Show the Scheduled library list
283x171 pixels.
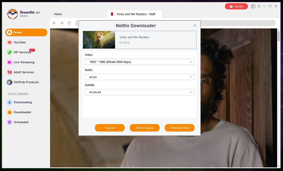coord(21,122)
